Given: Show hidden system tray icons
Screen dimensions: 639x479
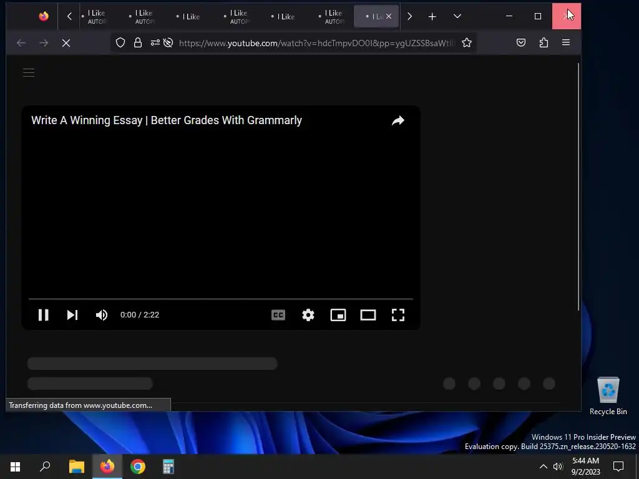Looking at the screenshot, I should [x=544, y=467].
